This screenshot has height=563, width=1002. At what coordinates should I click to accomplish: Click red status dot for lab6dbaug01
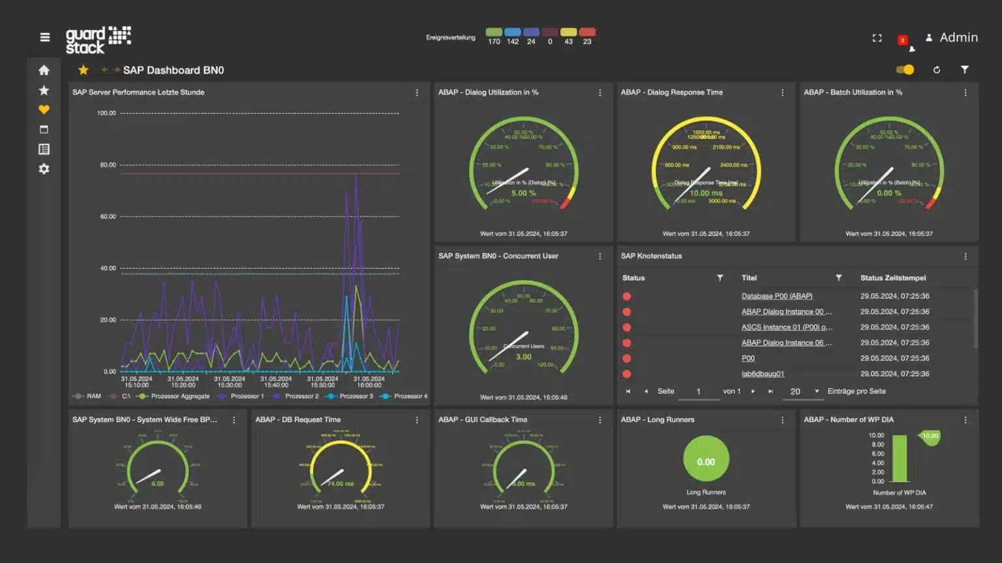click(627, 374)
